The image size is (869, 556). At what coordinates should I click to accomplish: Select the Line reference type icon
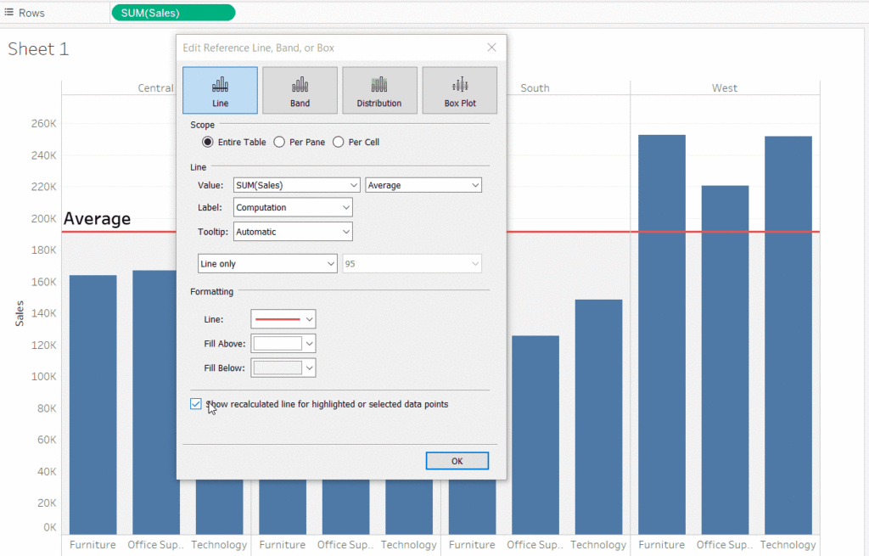(x=220, y=90)
